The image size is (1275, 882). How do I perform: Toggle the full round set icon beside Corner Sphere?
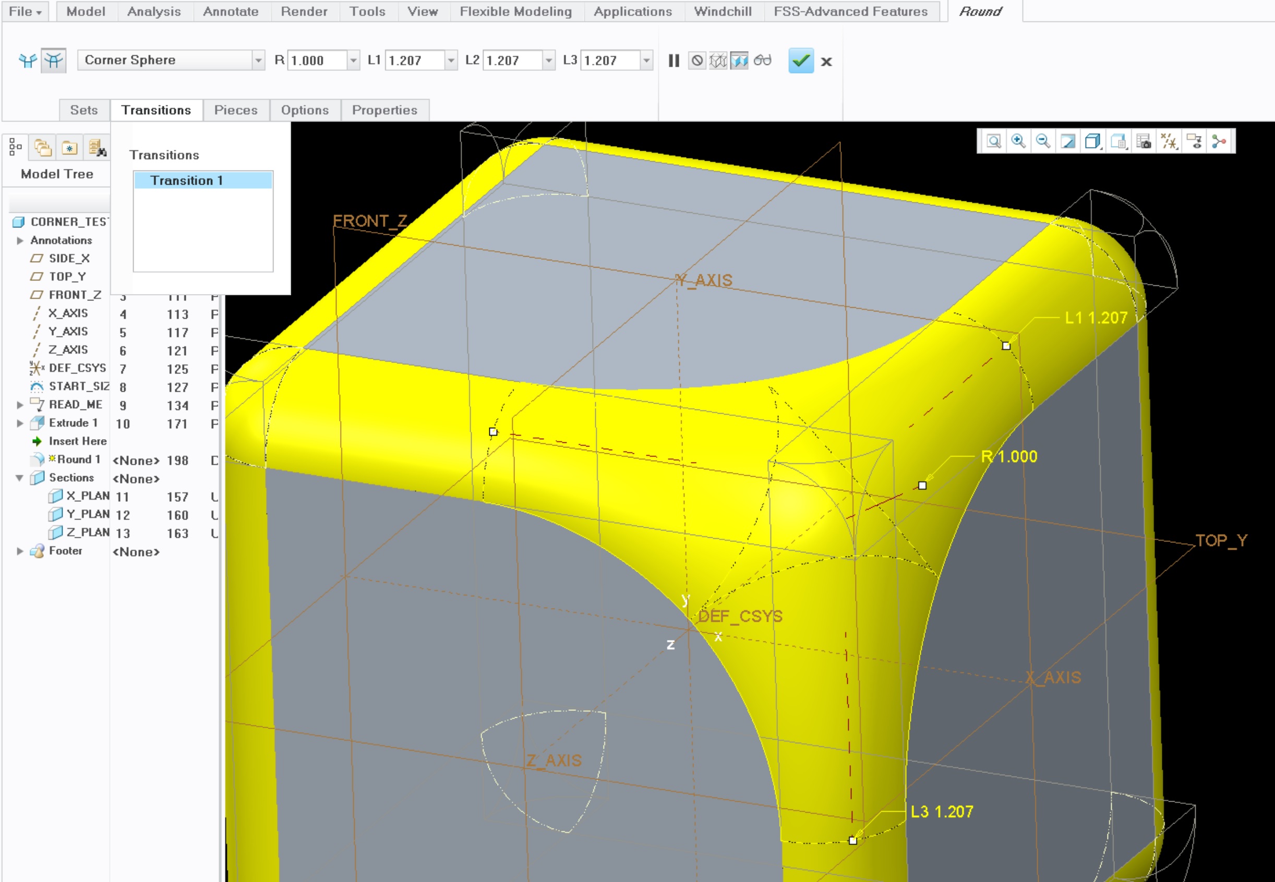(53, 61)
